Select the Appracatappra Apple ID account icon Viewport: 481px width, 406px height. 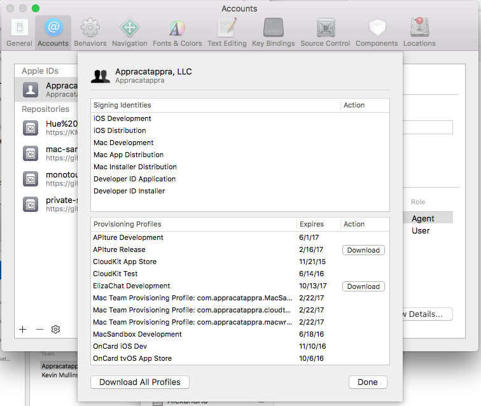31,90
